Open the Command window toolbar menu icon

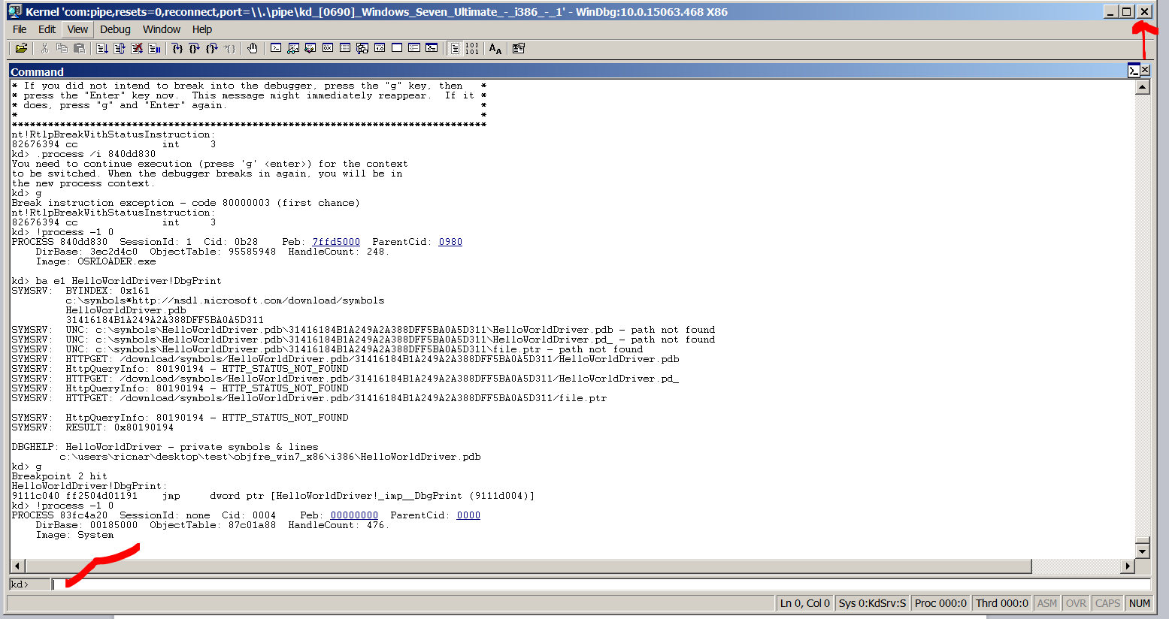click(1134, 71)
